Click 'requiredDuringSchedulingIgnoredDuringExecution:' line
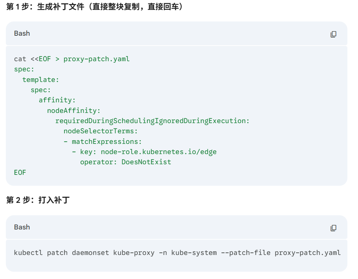The image size is (358, 279). pos(152,121)
